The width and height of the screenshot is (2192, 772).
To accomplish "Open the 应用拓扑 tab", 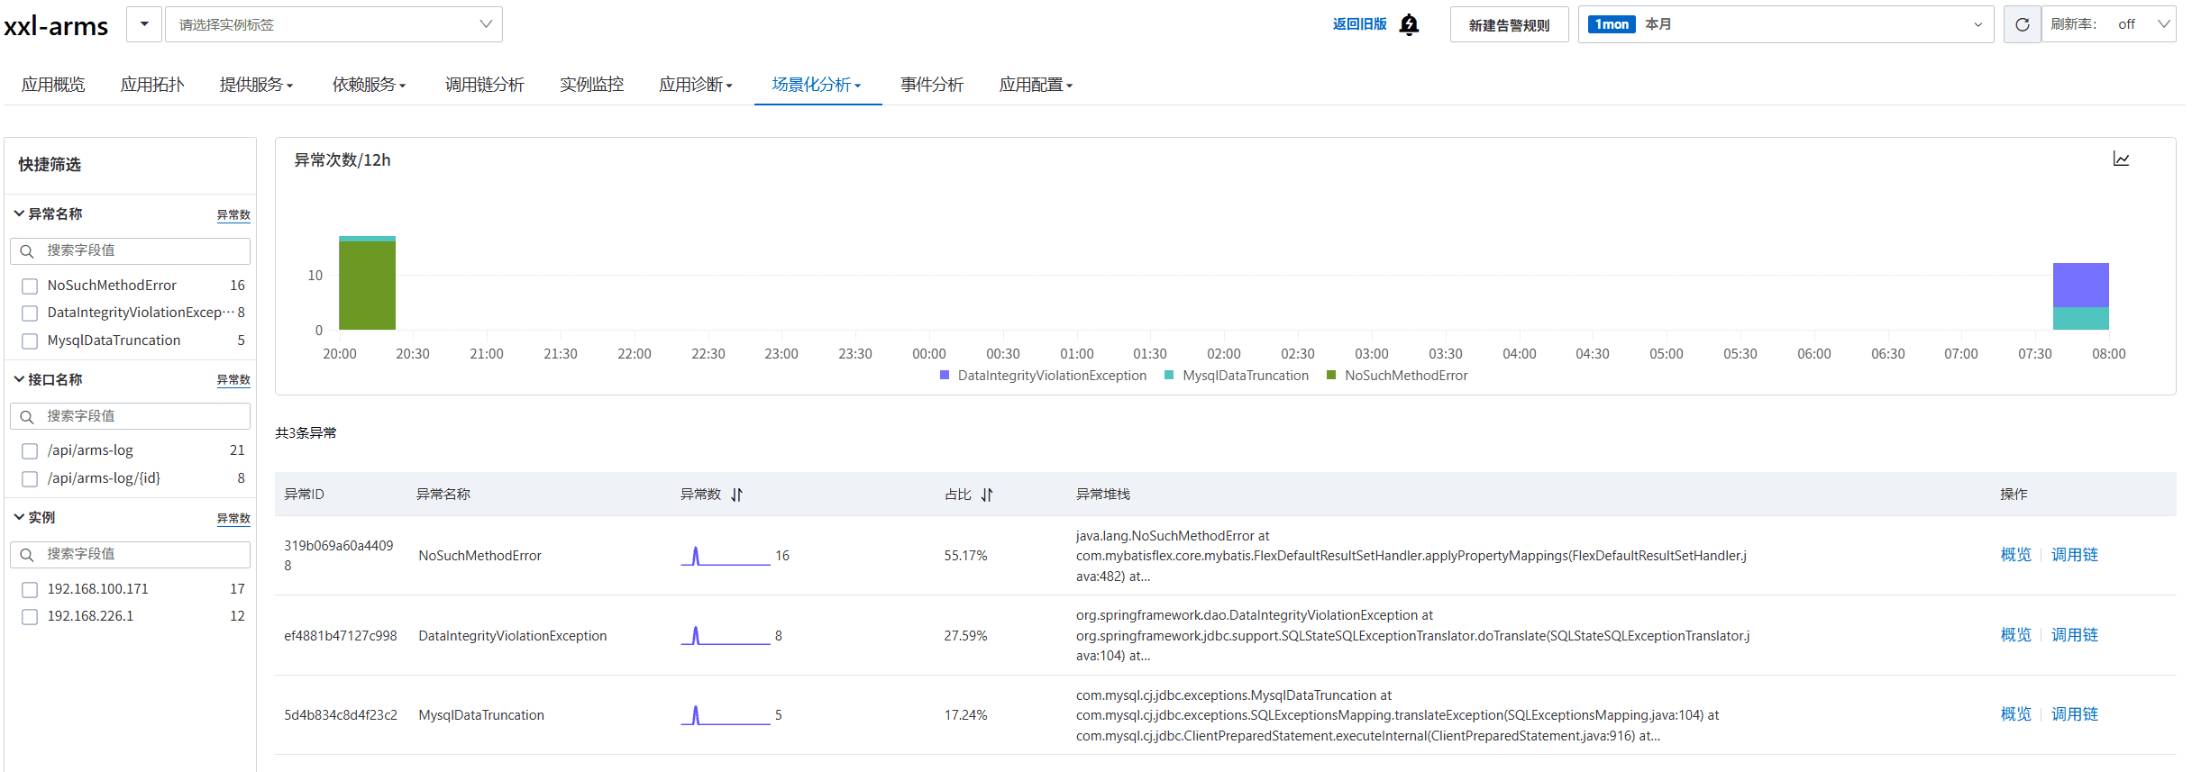I will 152,85.
